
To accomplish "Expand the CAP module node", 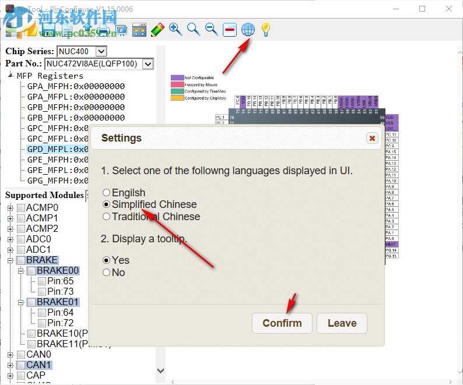I will pyautogui.click(x=10, y=376).
